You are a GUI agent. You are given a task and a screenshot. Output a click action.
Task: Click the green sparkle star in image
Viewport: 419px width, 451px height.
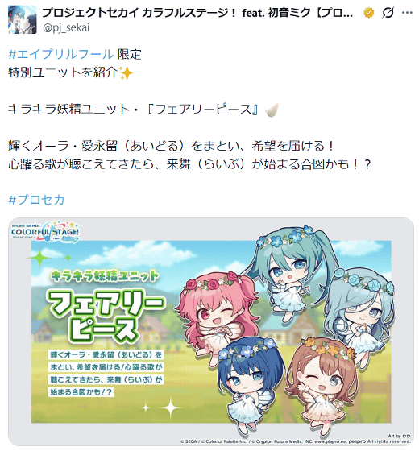39,258
